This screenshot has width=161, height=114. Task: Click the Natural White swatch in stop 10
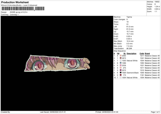(121, 77)
